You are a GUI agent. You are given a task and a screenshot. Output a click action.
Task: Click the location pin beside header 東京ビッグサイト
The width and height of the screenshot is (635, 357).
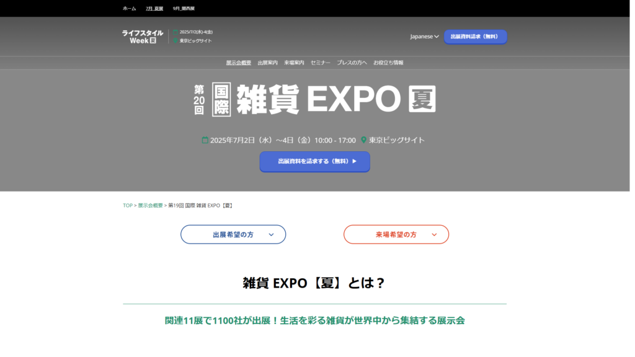pos(175,40)
